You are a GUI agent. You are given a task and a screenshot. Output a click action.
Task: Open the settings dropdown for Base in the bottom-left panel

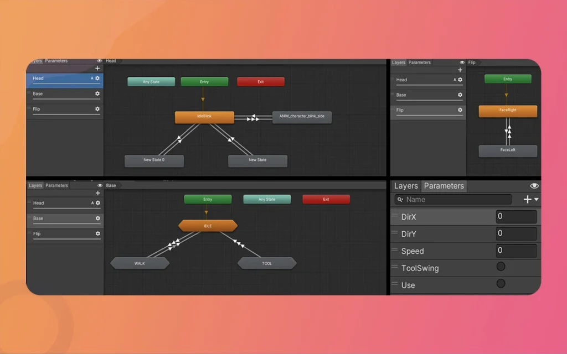point(97,218)
